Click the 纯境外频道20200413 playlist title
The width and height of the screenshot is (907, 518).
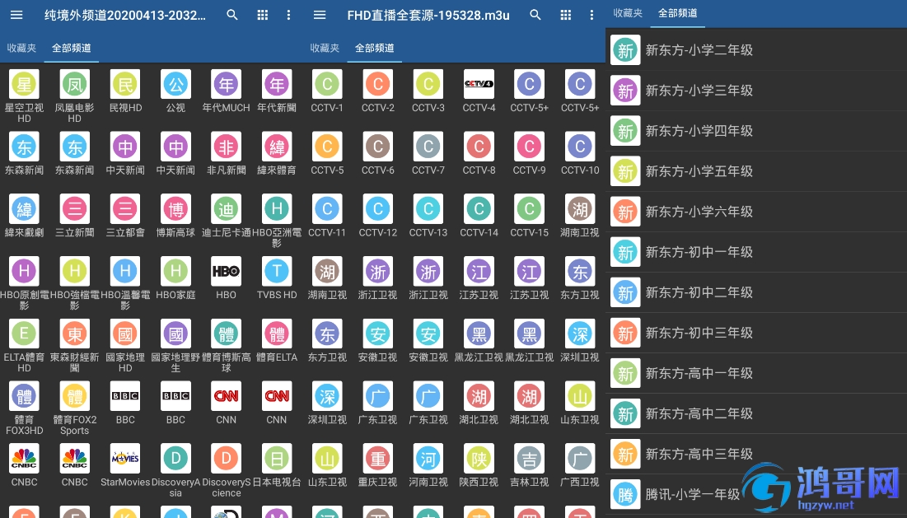[x=125, y=16]
